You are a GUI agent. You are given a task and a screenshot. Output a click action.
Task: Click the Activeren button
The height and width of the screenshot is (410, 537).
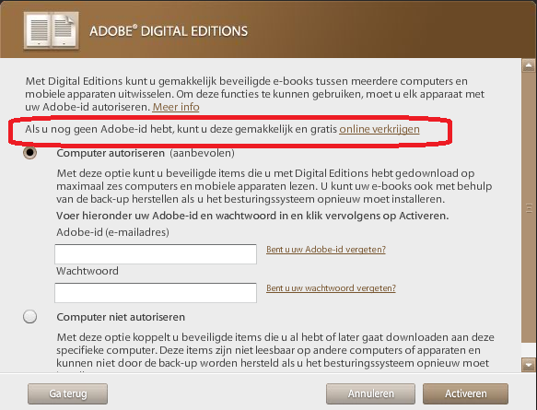(x=465, y=393)
